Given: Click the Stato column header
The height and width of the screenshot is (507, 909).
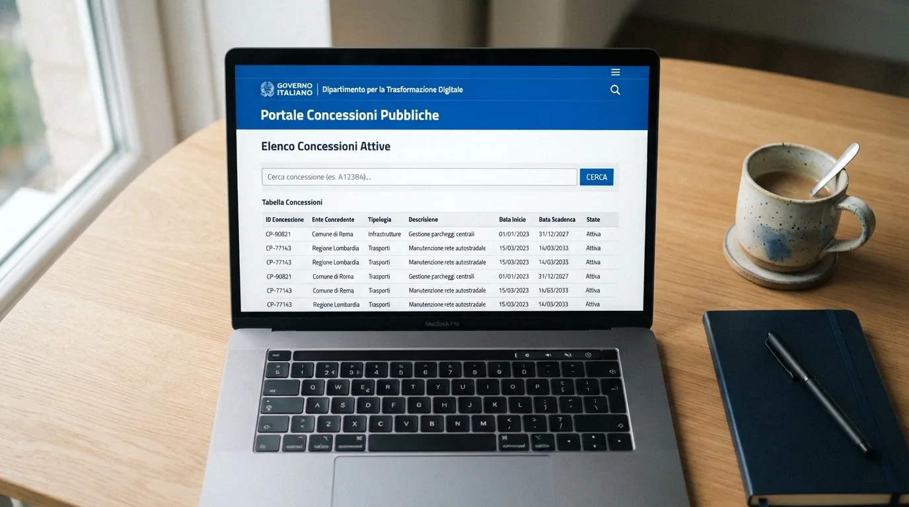Looking at the screenshot, I should (593, 220).
